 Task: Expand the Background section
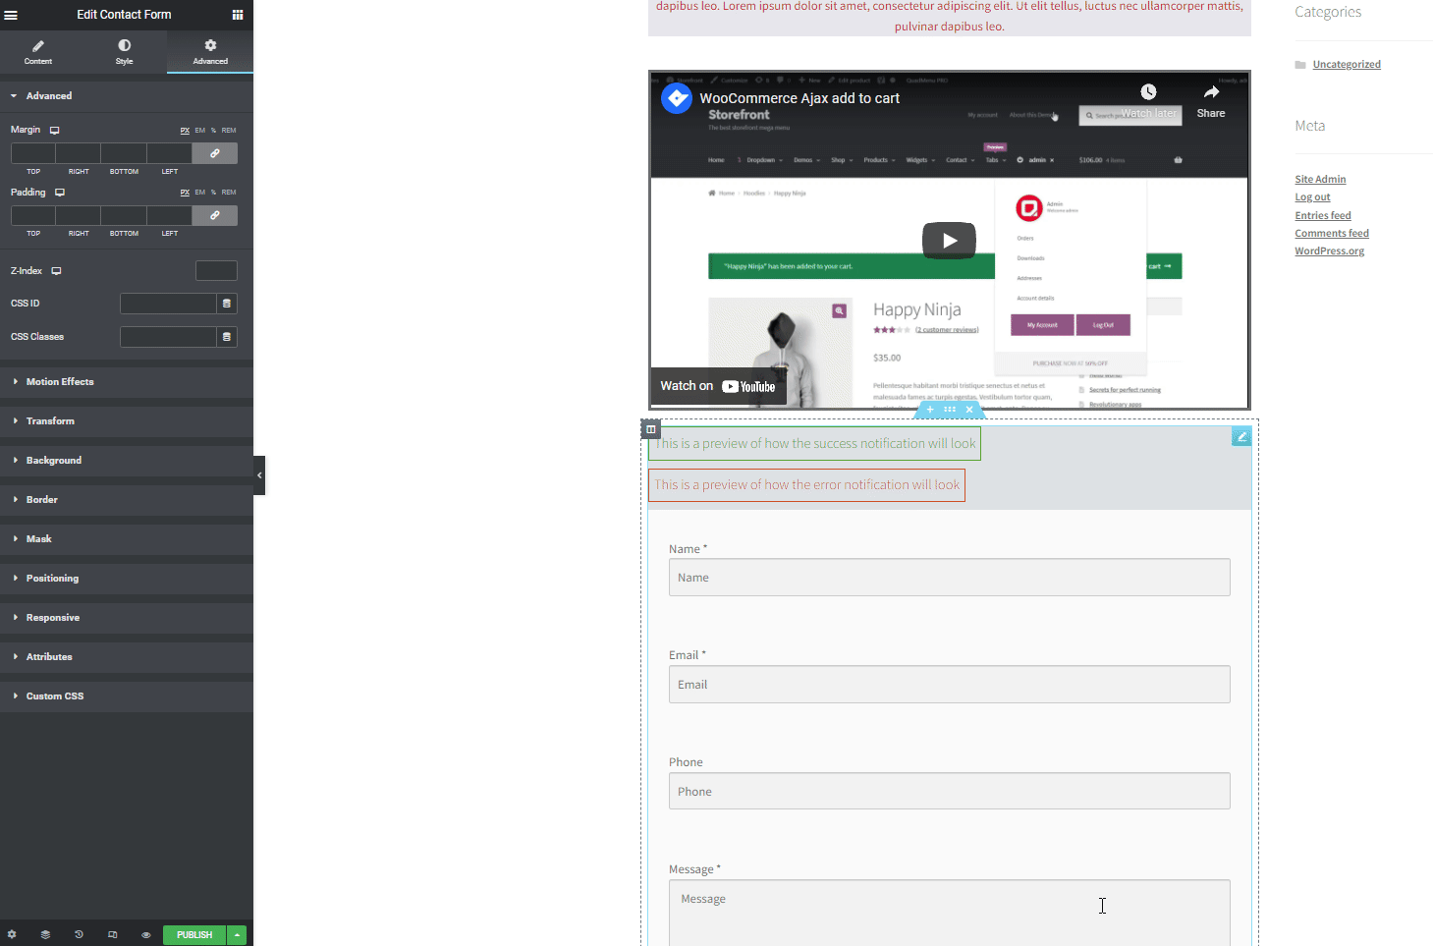coord(127,461)
